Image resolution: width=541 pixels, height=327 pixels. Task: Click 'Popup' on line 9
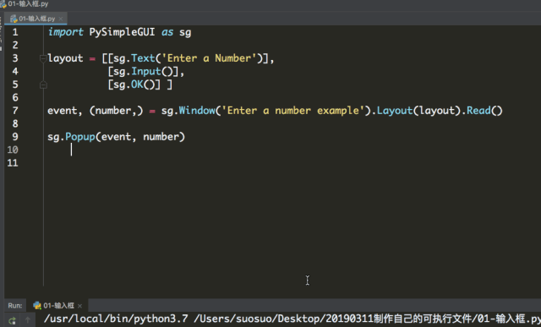pyautogui.click(x=80, y=137)
